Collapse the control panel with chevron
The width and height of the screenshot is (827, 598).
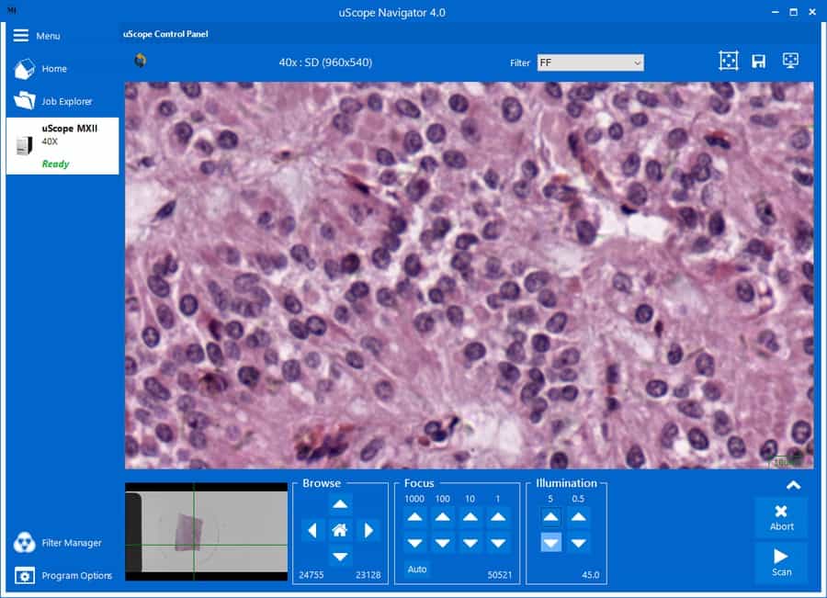(793, 485)
